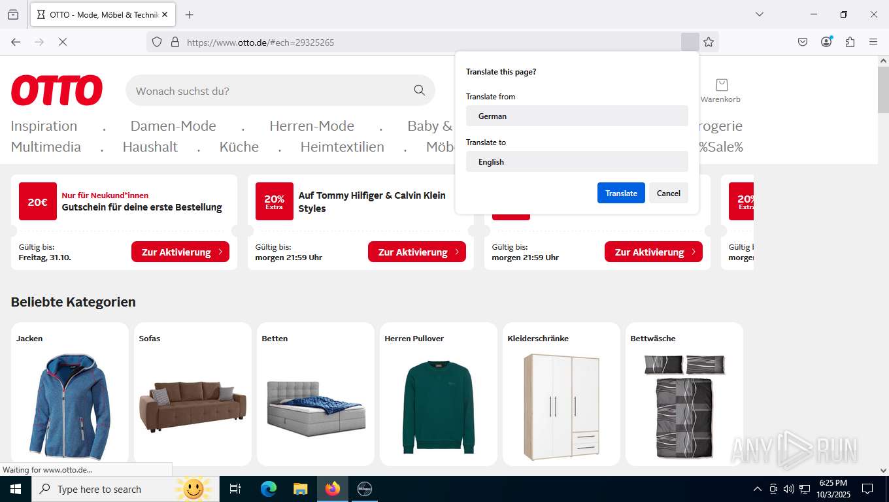Click the taskbar search box
This screenshot has height=502, width=889.
(124, 489)
